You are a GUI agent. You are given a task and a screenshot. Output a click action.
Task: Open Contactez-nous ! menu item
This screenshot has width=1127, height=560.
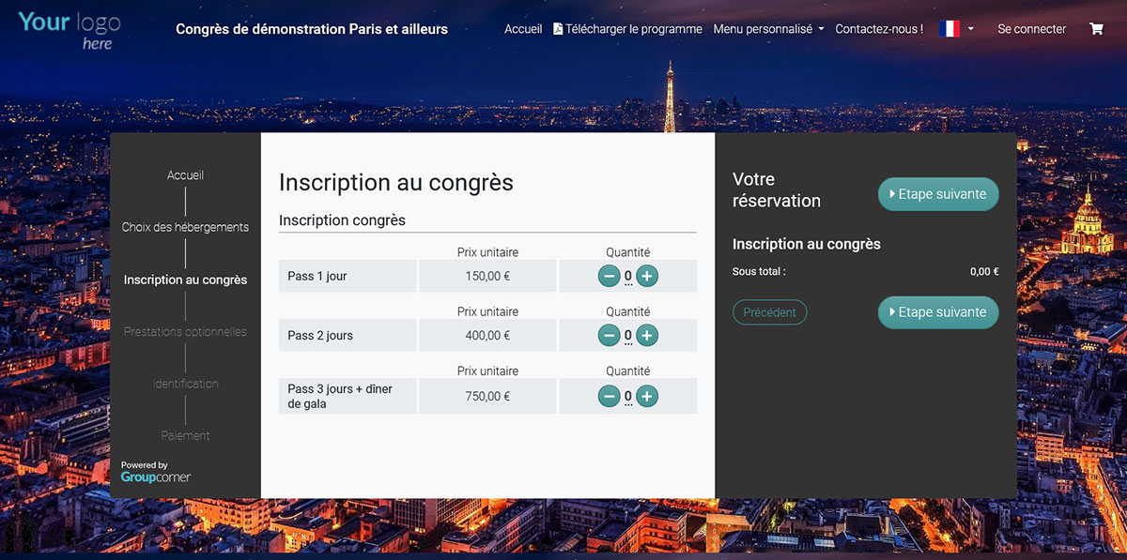point(879,29)
